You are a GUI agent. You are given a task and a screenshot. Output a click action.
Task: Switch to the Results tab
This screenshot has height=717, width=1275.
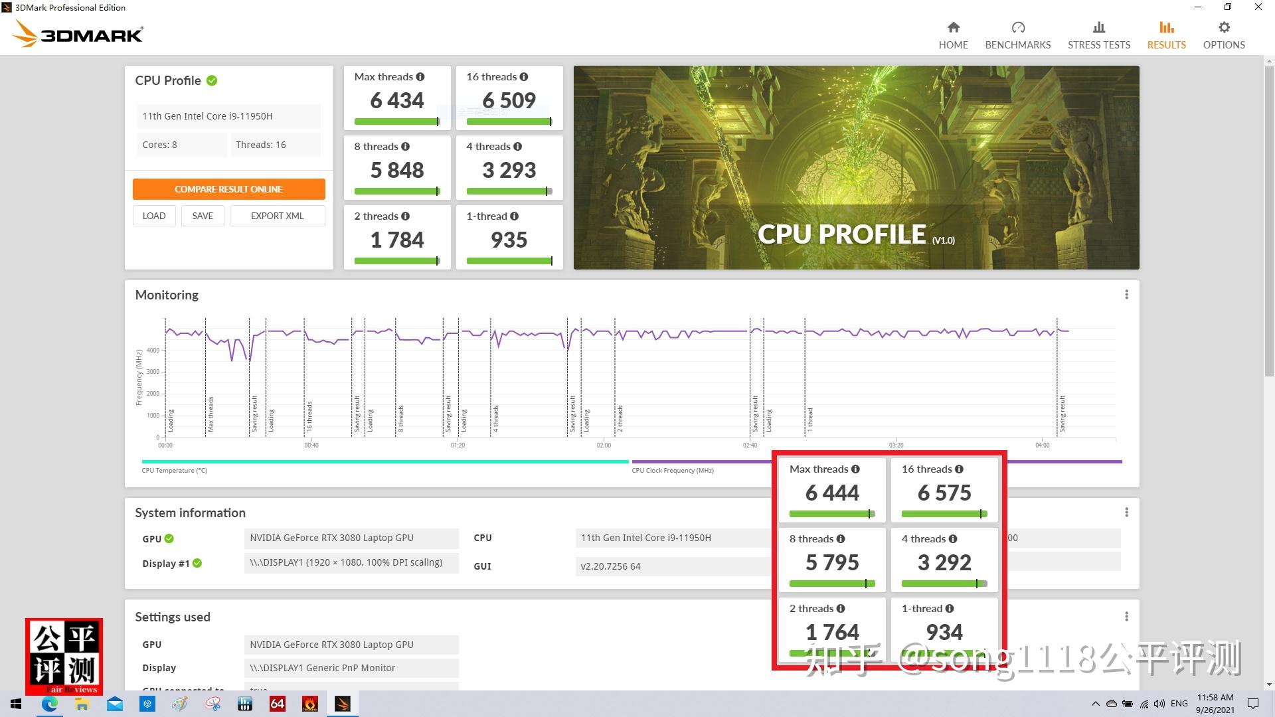pos(1166,35)
